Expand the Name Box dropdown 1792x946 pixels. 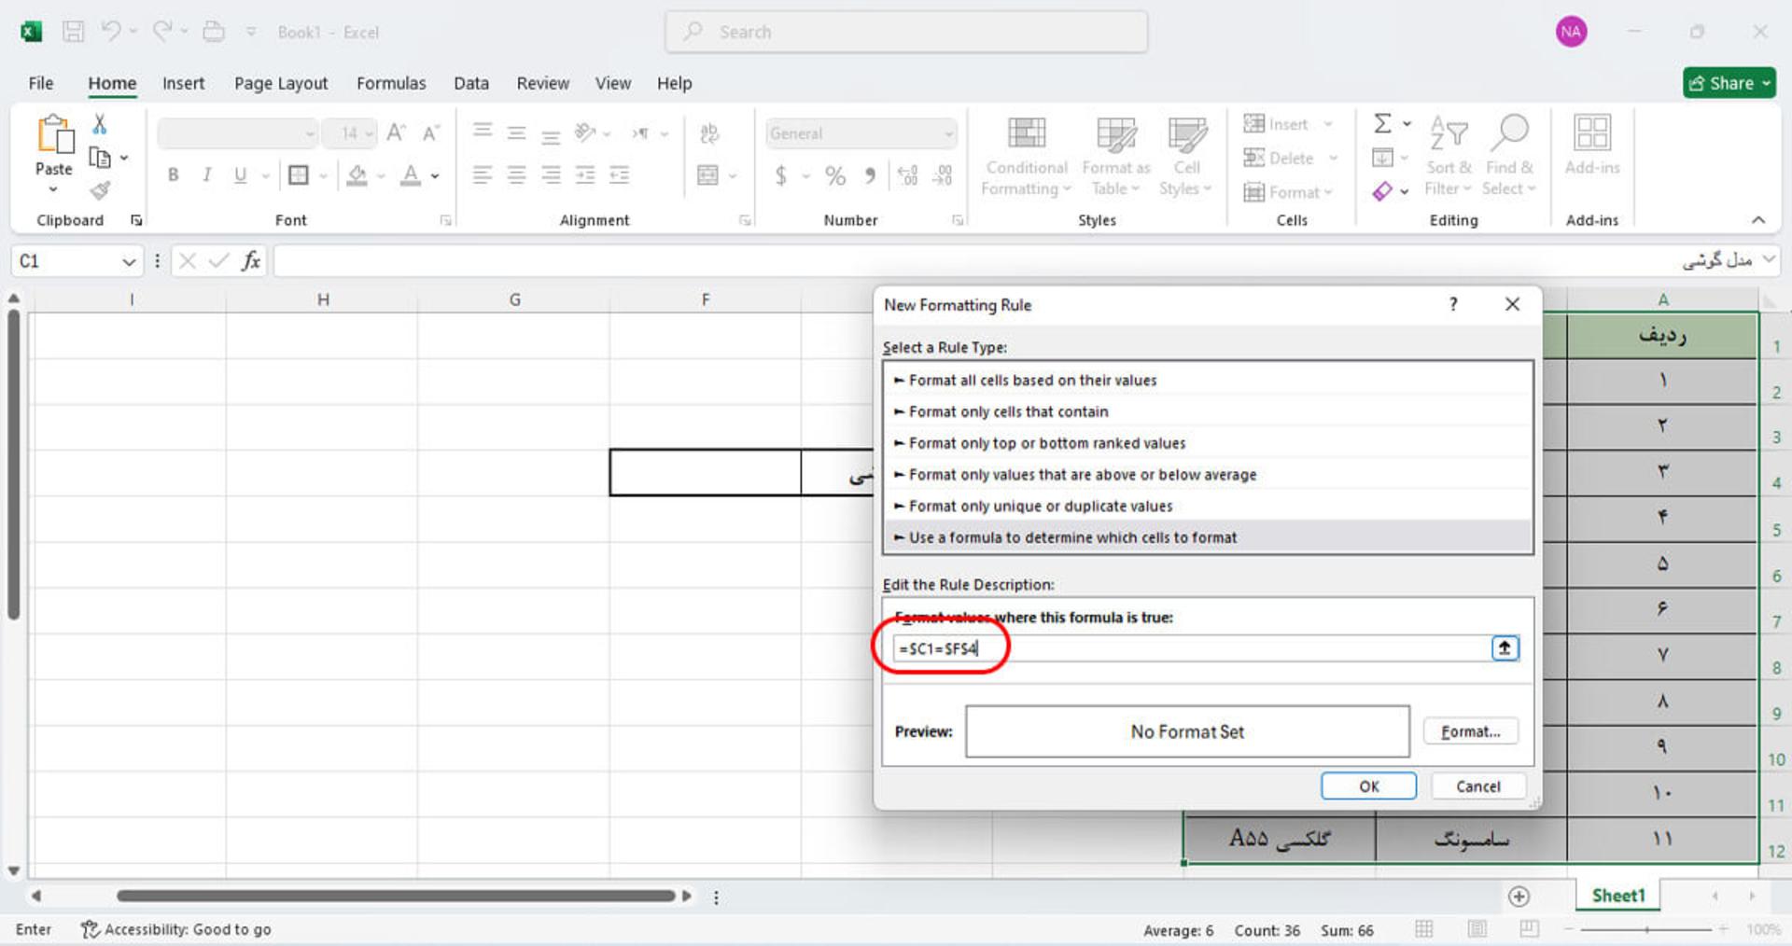tap(129, 261)
